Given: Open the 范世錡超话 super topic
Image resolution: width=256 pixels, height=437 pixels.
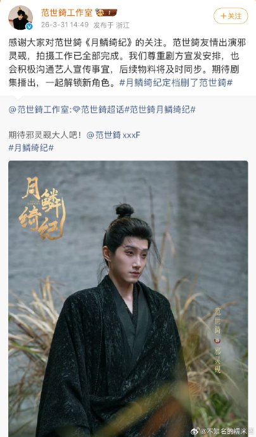Looking at the screenshot, I should tap(103, 109).
